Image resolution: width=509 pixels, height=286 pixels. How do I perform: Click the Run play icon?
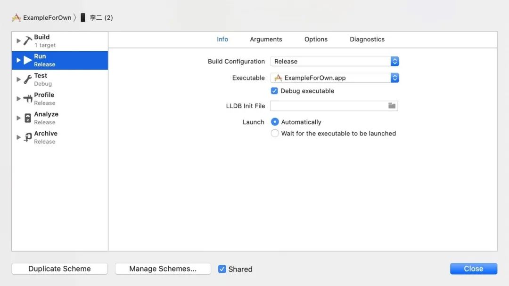click(x=28, y=60)
